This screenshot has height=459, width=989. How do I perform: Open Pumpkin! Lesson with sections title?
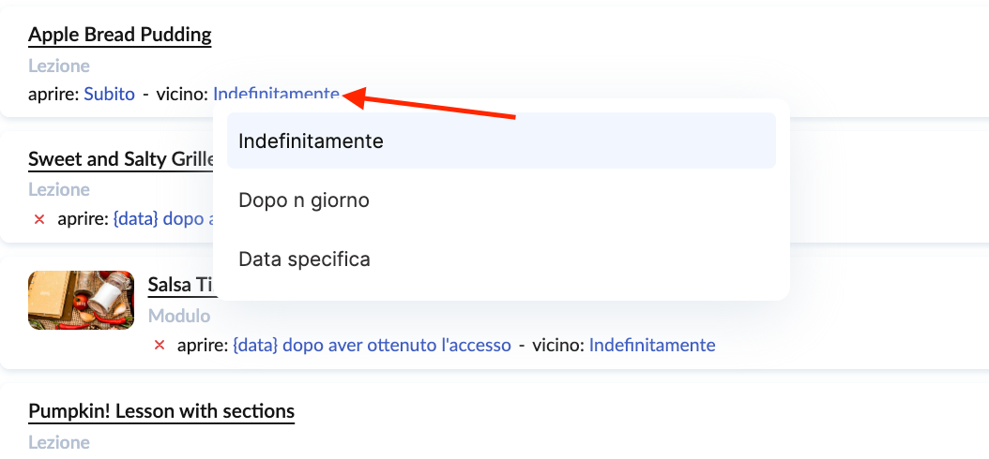[x=161, y=411]
